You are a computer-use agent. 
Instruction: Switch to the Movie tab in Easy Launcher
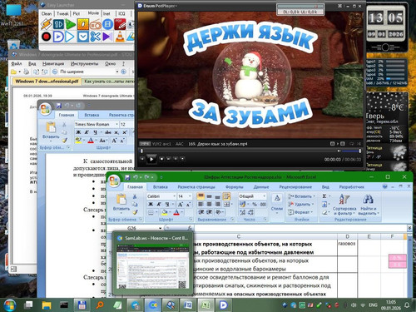[93, 13]
